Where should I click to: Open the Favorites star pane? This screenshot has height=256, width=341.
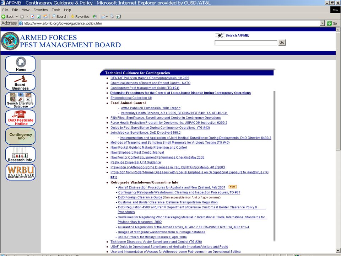click(80, 17)
